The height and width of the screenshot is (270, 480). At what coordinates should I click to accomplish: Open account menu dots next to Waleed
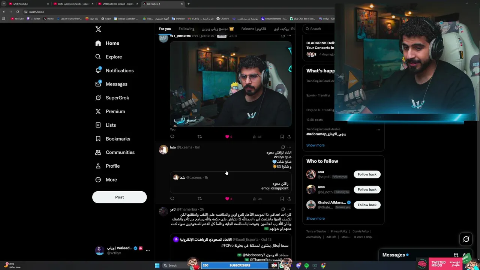[x=148, y=250]
